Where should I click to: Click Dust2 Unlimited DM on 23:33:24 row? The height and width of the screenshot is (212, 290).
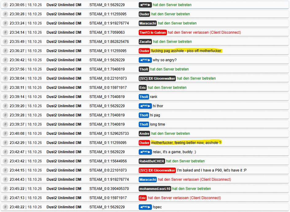[64, 23]
